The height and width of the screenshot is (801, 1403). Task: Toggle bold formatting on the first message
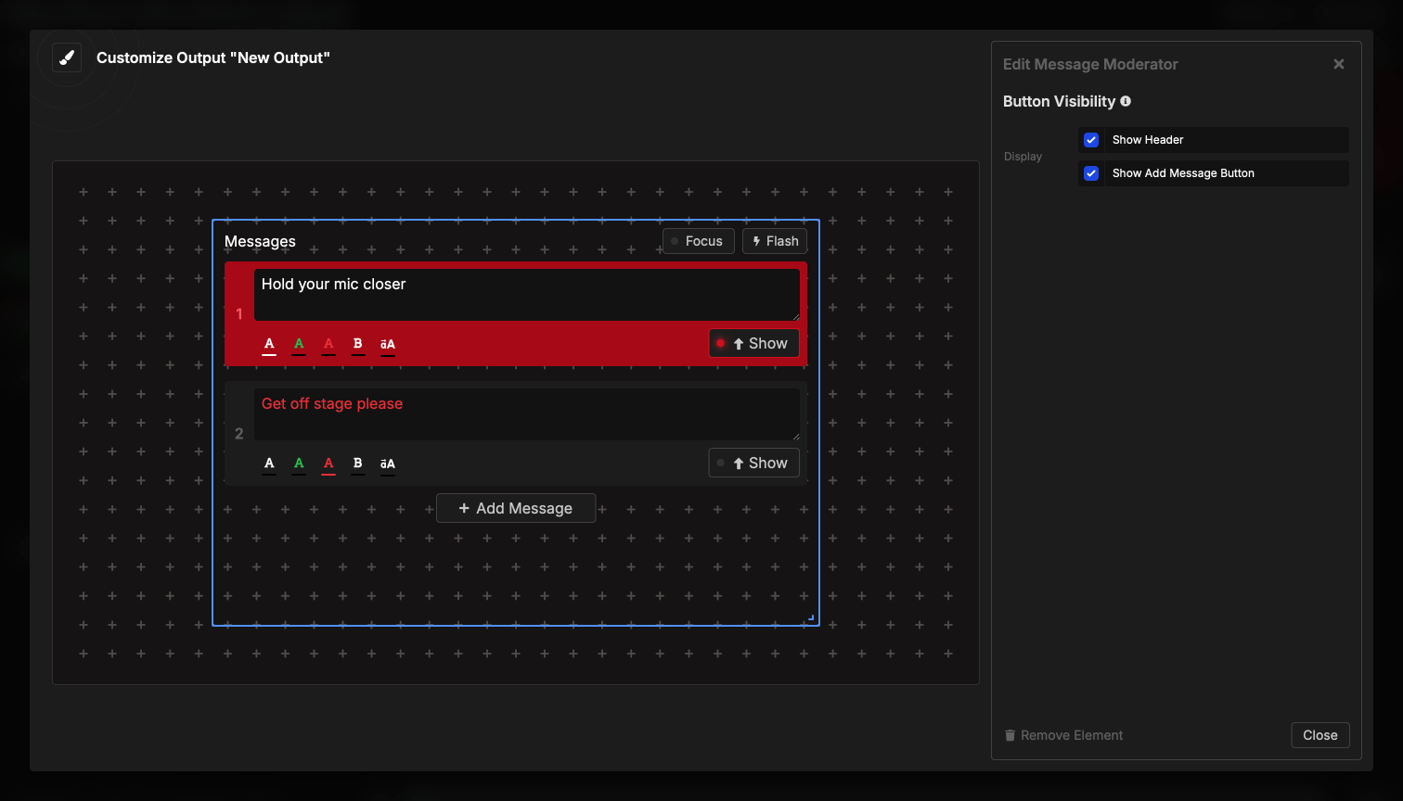pos(358,343)
